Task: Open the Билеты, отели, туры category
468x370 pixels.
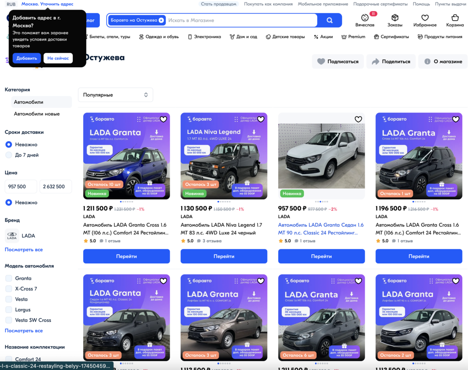Action: 107,37
